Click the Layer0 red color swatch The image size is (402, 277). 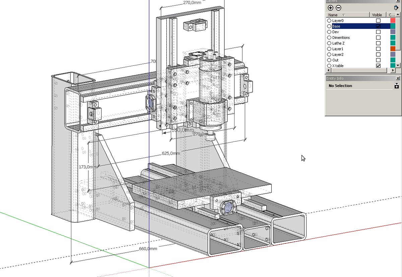pyautogui.click(x=393, y=21)
